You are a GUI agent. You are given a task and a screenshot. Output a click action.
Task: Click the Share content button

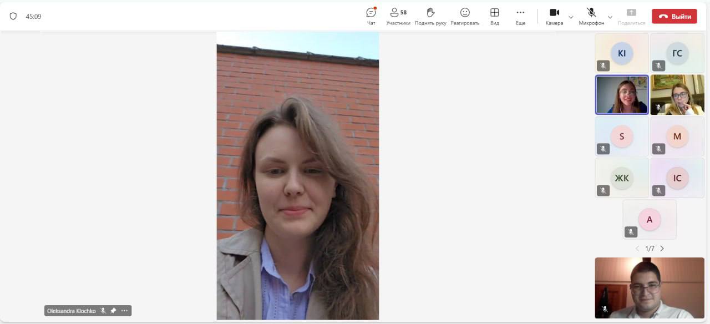point(631,16)
